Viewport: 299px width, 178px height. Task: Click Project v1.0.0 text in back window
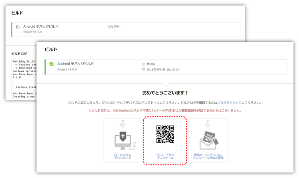pos(33,32)
